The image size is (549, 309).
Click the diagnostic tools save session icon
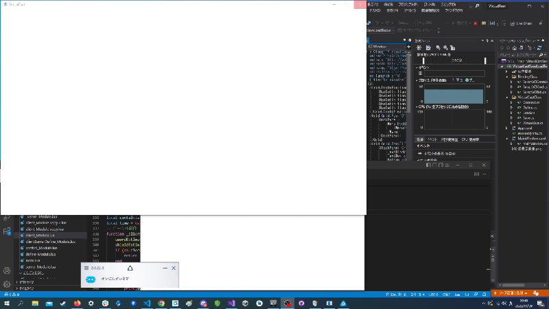pyautogui.click(x=428, y=47)
